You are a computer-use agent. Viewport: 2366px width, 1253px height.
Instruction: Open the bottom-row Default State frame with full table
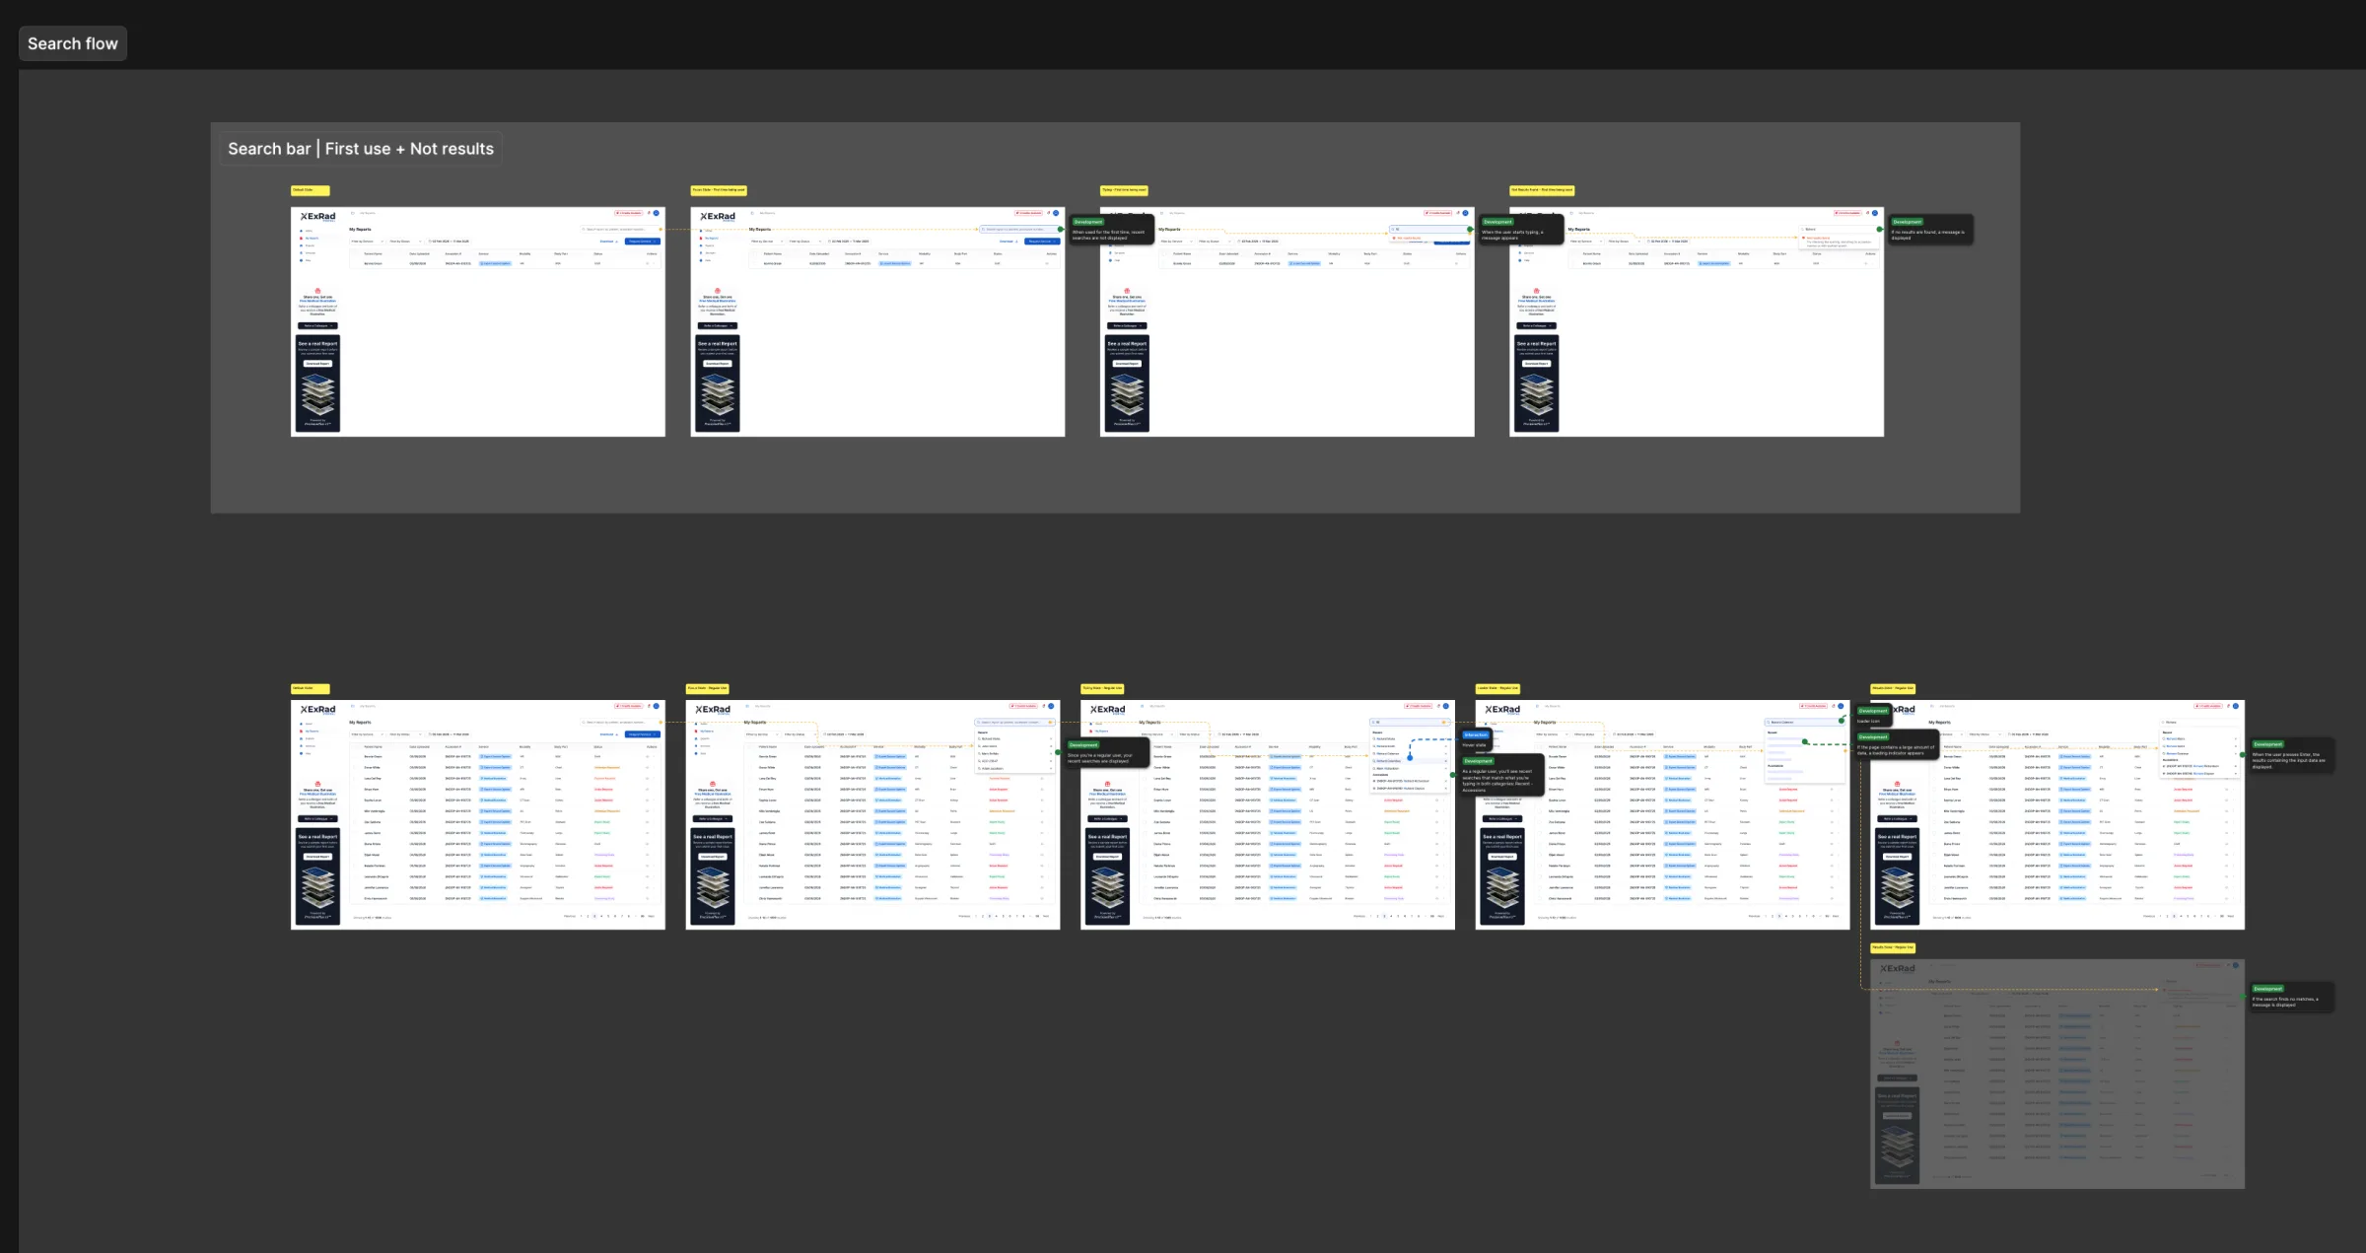pos(478,814)
